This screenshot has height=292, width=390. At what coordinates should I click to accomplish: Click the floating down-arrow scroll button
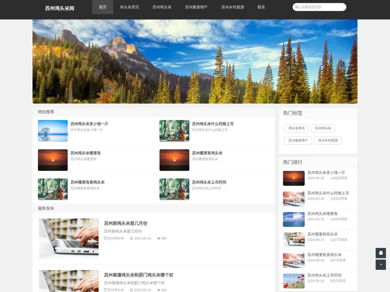pos(381,264)
